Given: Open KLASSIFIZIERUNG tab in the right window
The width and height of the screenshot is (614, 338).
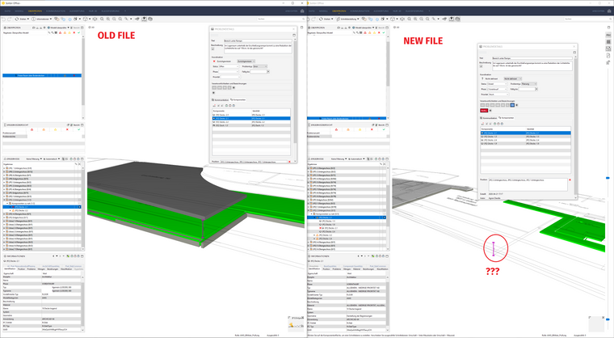Looking at the screenshot, I should (414, 11).
